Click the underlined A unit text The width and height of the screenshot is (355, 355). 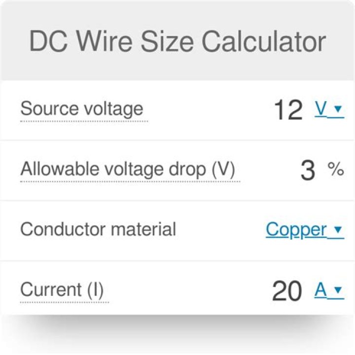pyautogui.click(x=321, y=290)
